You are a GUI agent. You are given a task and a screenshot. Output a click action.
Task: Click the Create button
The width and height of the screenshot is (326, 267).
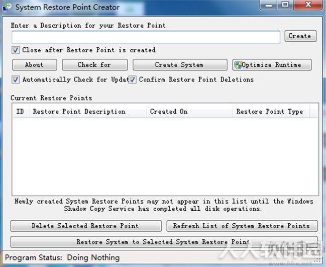(300, 36)
